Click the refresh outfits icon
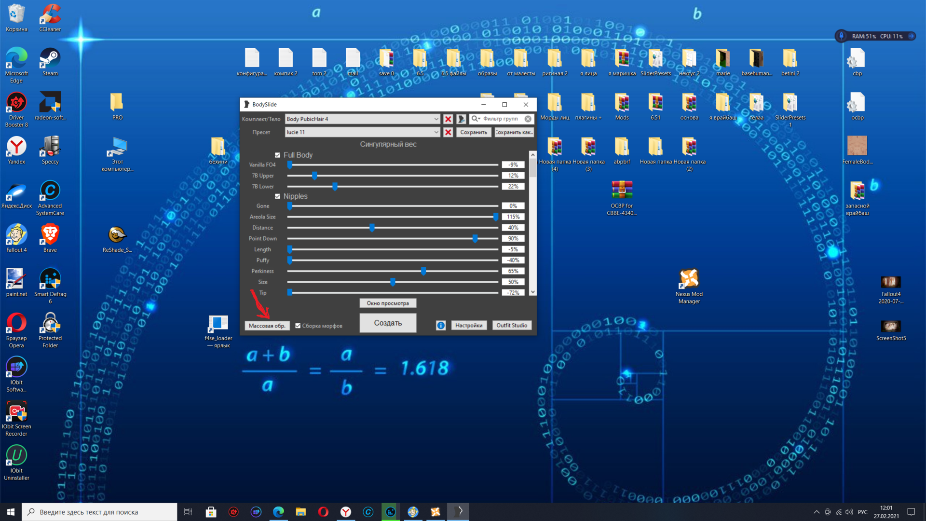The width and height of the screenshot is (926, 521). (462, 119)
